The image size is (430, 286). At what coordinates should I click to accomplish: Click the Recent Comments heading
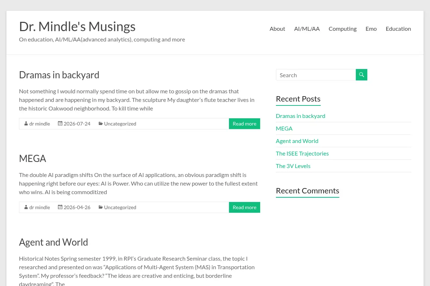[307, 191]
